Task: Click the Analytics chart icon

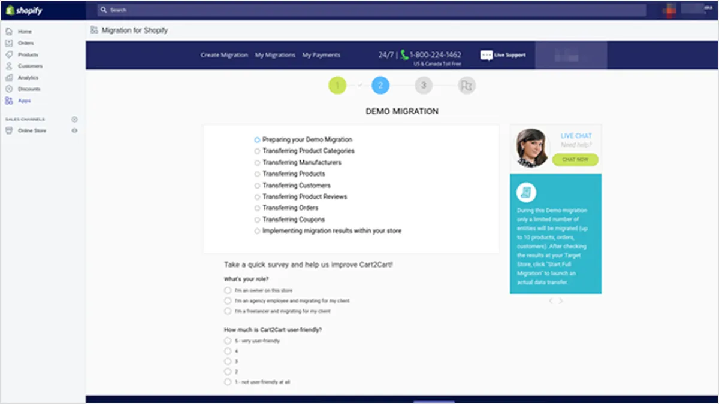Action: click(x=8, y=78)
